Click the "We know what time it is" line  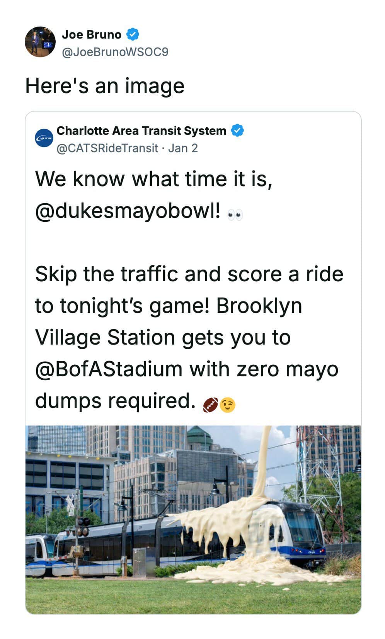tap(154, 179)
